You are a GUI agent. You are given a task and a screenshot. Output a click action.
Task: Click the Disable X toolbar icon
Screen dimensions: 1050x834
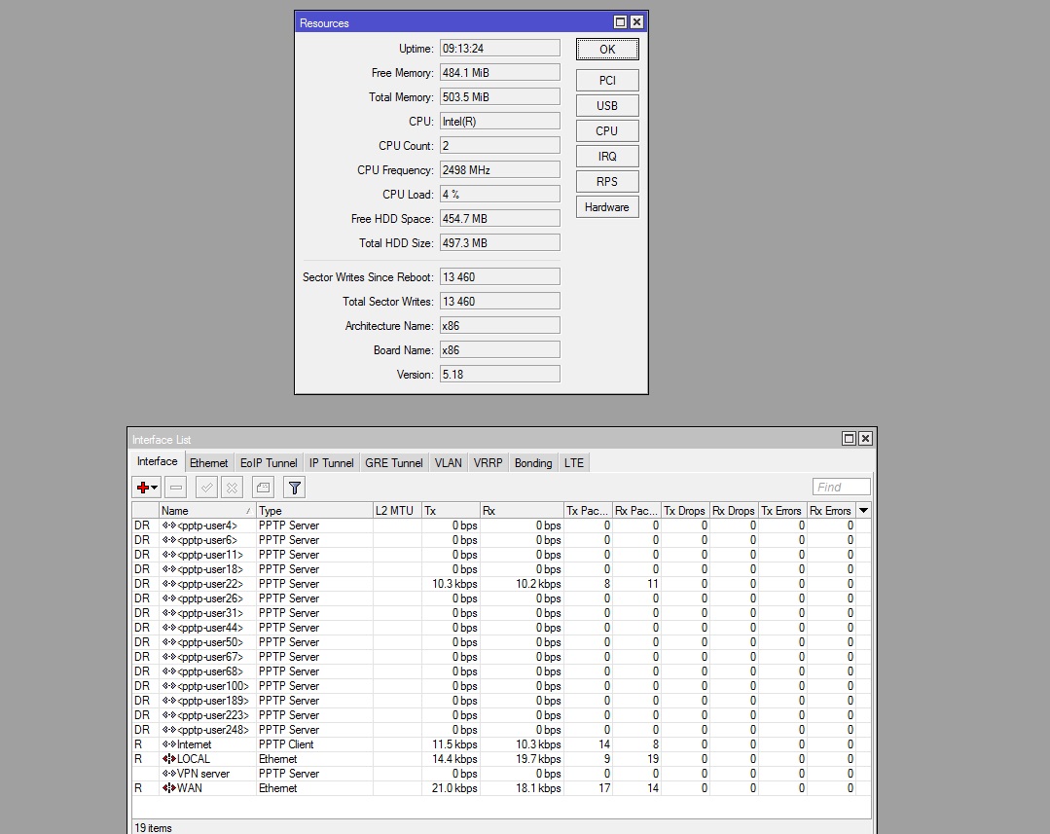tap(232, 488)
